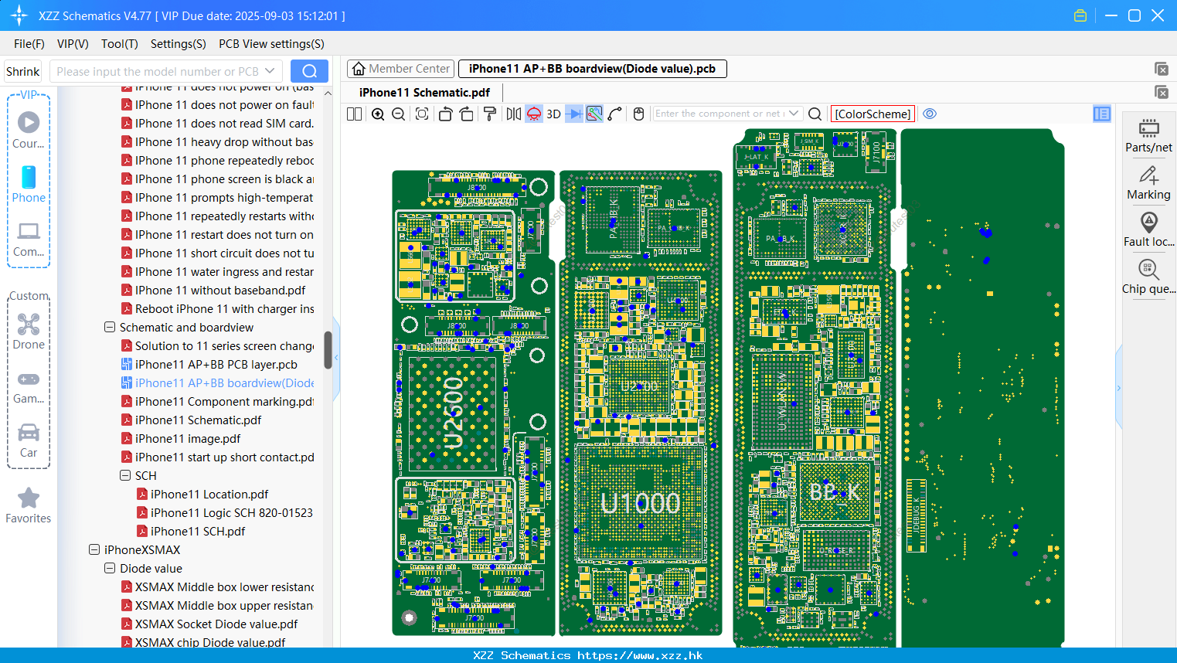Toggle the eye visibility icon
The height and width of the screenshot is (663, 1177).
[x=930, y=114]
